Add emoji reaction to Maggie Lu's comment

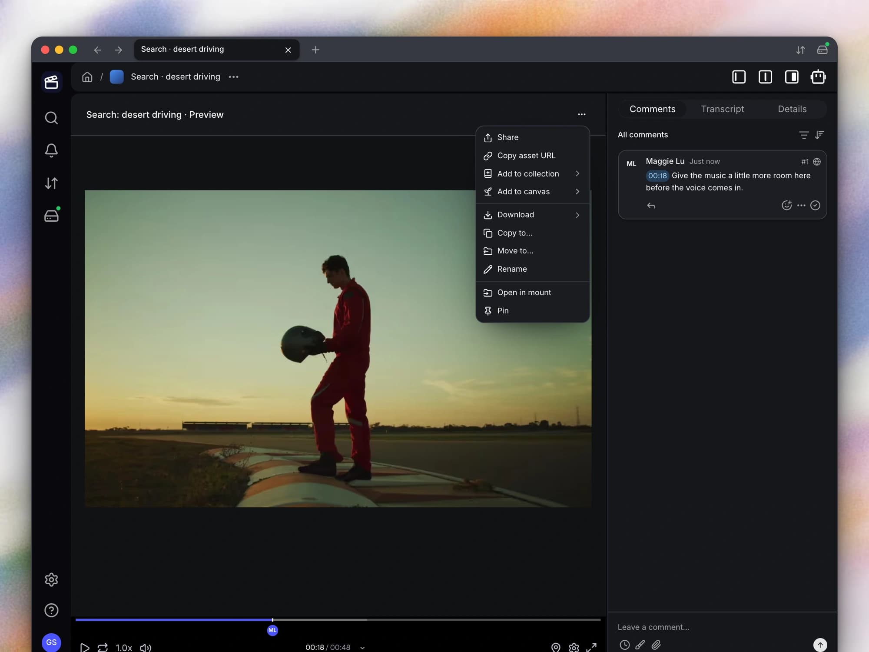pyautogui.click(x=786, y=205)
